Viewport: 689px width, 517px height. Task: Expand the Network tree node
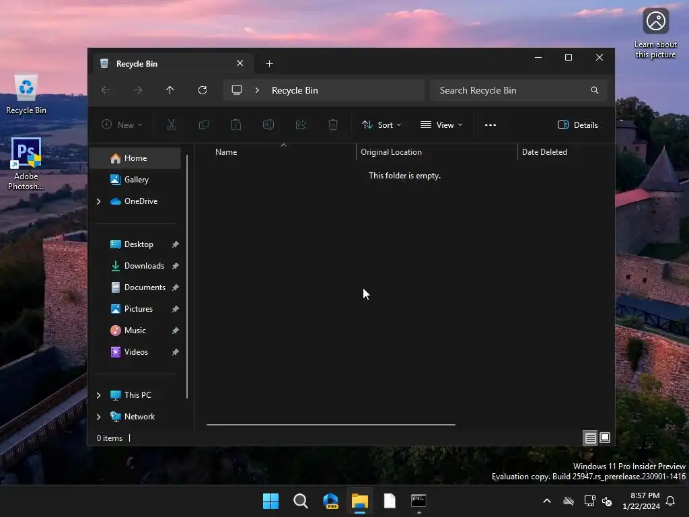point(98,417)
